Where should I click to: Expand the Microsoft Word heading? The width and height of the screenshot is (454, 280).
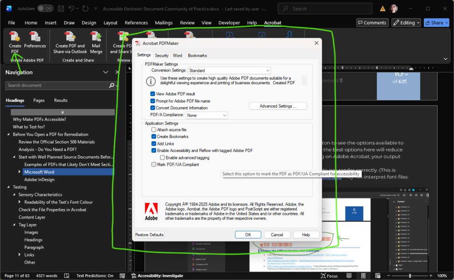pyautogui.click(x=20, y=172)
